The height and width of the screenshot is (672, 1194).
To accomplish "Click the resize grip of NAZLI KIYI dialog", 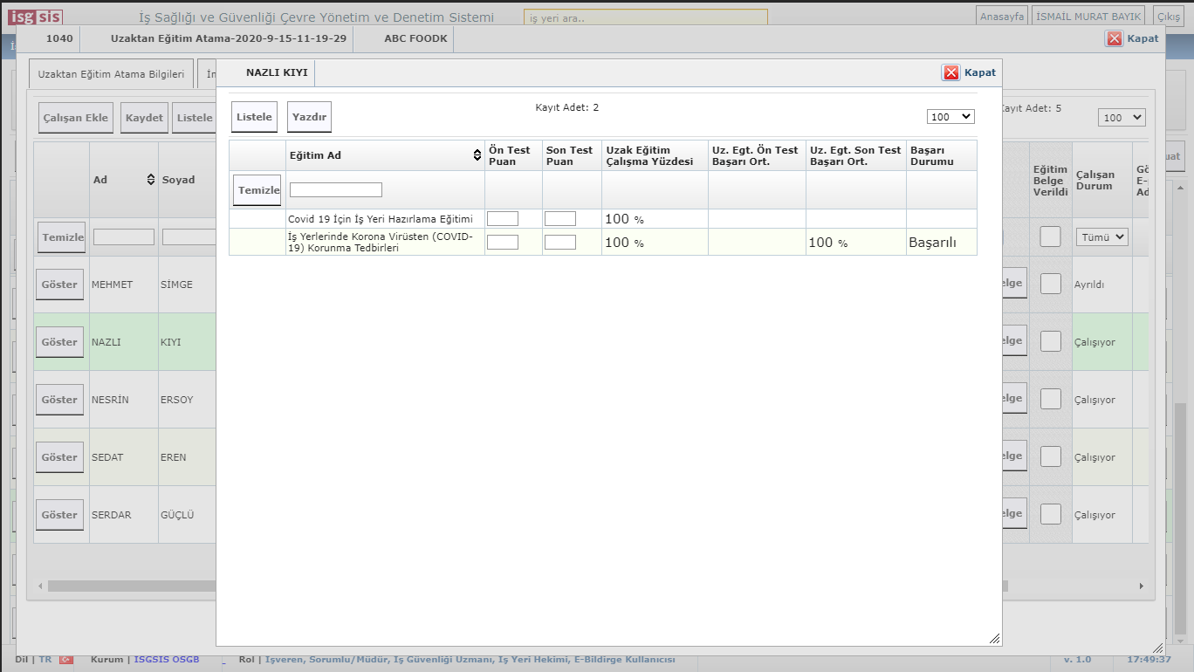I will point(994,639).
